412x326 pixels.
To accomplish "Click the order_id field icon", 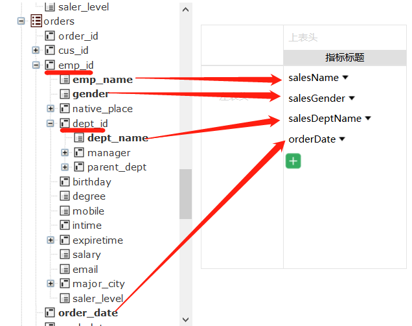I will pyautogui.click(x=50, y=36).
